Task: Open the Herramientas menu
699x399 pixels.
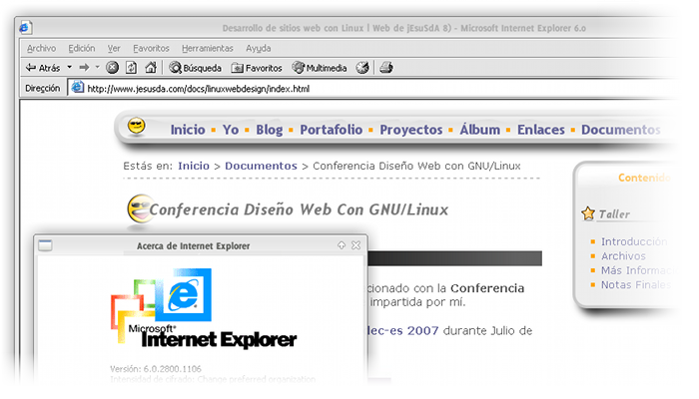Action: pyautogui.click(x=208, y=48)
